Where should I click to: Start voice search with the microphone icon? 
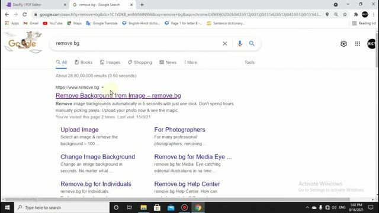(240, 43)
